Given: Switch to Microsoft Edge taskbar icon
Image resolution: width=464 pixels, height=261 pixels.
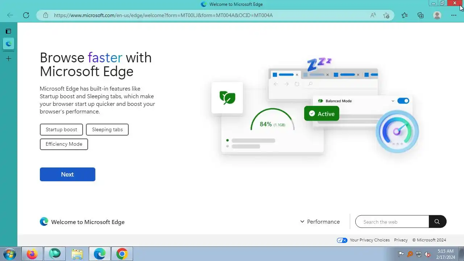Looking at the screenshot, I should coord(100,254).
